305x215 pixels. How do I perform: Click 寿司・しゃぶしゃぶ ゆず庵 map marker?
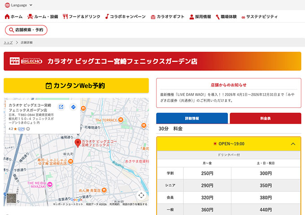[x=71, y=161]
